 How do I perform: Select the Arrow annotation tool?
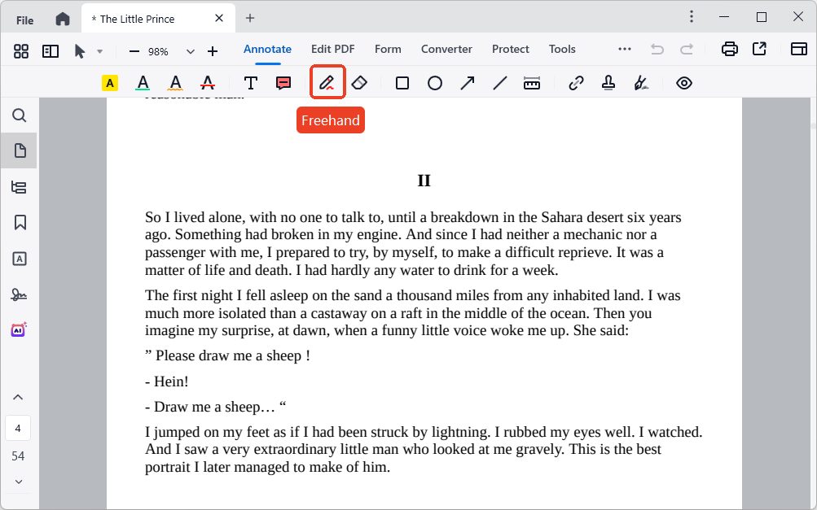coord(468,82)
